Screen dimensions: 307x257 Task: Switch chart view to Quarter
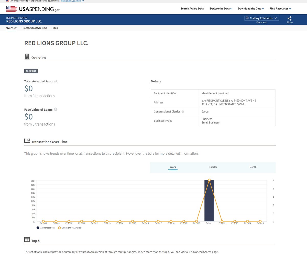click(x=213, y=167)
